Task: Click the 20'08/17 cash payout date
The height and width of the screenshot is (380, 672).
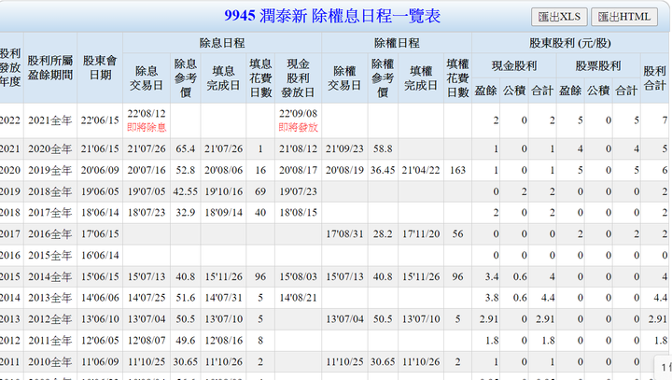Action: pyautogui.click(x=298, y=170)
